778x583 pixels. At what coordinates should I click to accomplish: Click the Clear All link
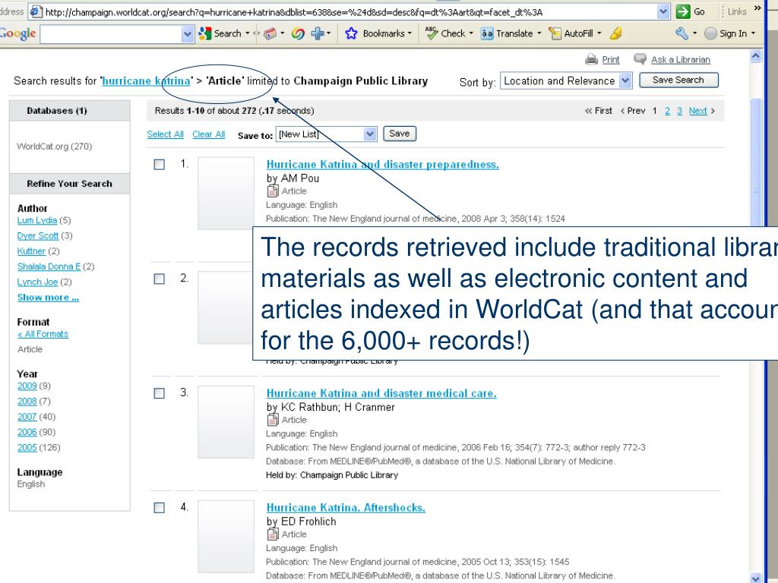point(208,134)
